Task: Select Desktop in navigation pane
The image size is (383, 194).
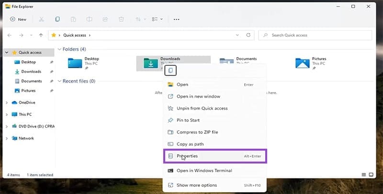Action: point(28,62)
